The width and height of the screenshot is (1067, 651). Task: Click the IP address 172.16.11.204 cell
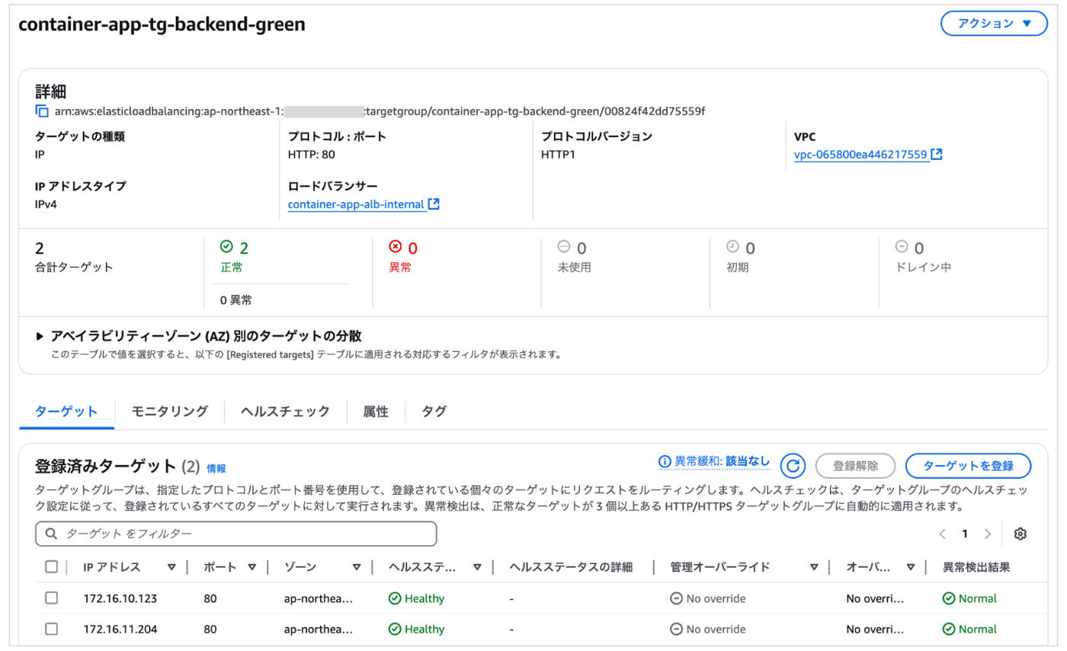[x=120, y=629]
